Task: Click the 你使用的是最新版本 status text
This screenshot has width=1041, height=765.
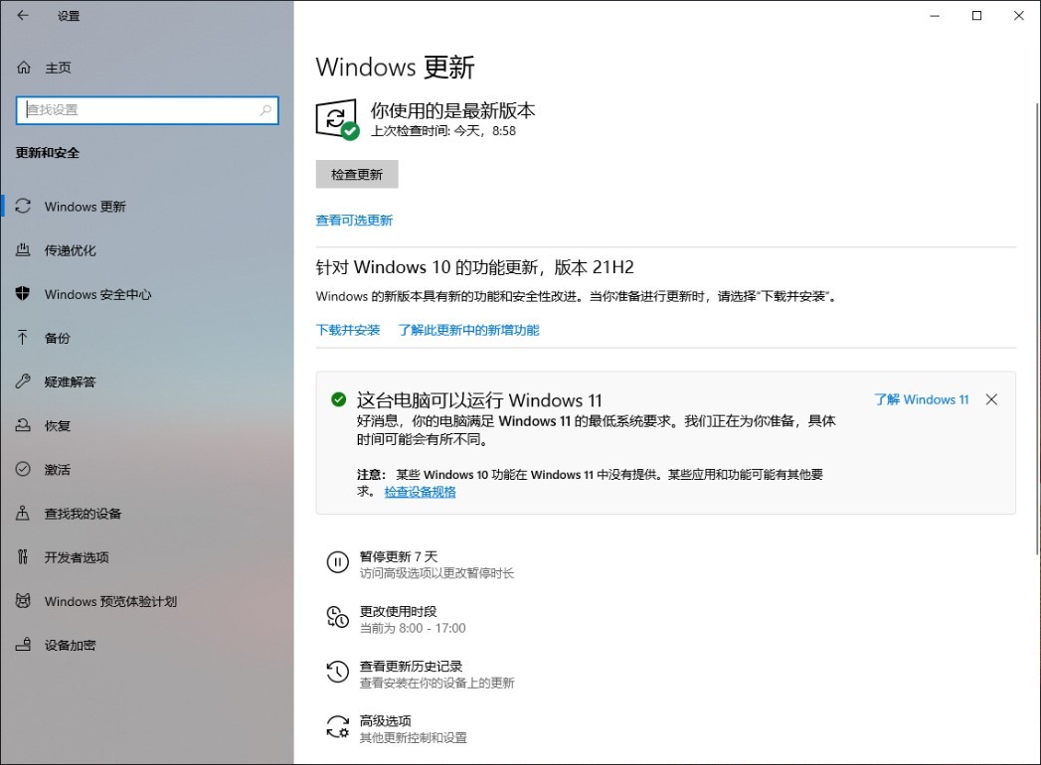Action: tap(452, 110)
